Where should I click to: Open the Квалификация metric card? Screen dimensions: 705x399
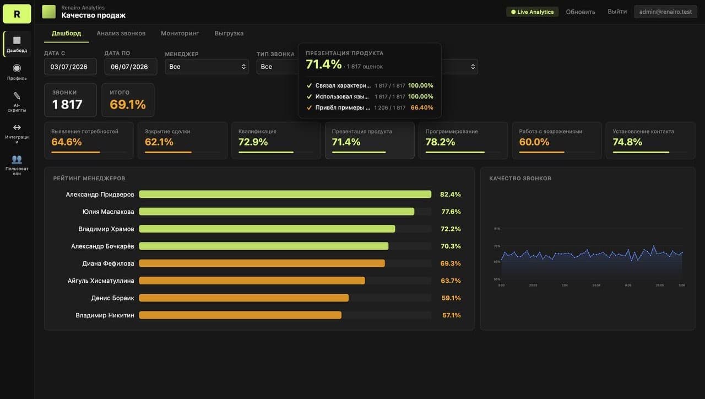[x=276, y=141]
